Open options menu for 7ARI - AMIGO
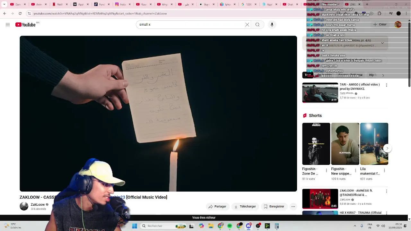The width and height of the screenshot is (411, 231). (386, 85)
